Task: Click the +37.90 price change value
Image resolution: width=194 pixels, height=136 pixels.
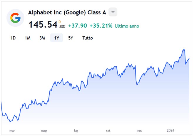Action: [77, 26]
